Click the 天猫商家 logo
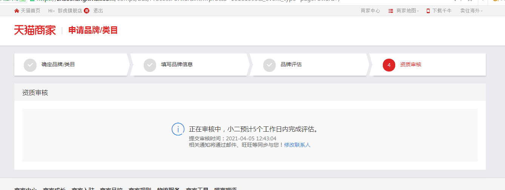The height and width of the screenshot is (190, 505). pos(35,30)
